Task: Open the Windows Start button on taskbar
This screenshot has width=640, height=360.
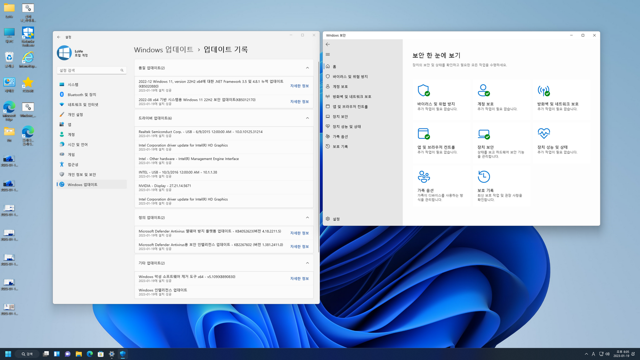Action: (8, 354)
